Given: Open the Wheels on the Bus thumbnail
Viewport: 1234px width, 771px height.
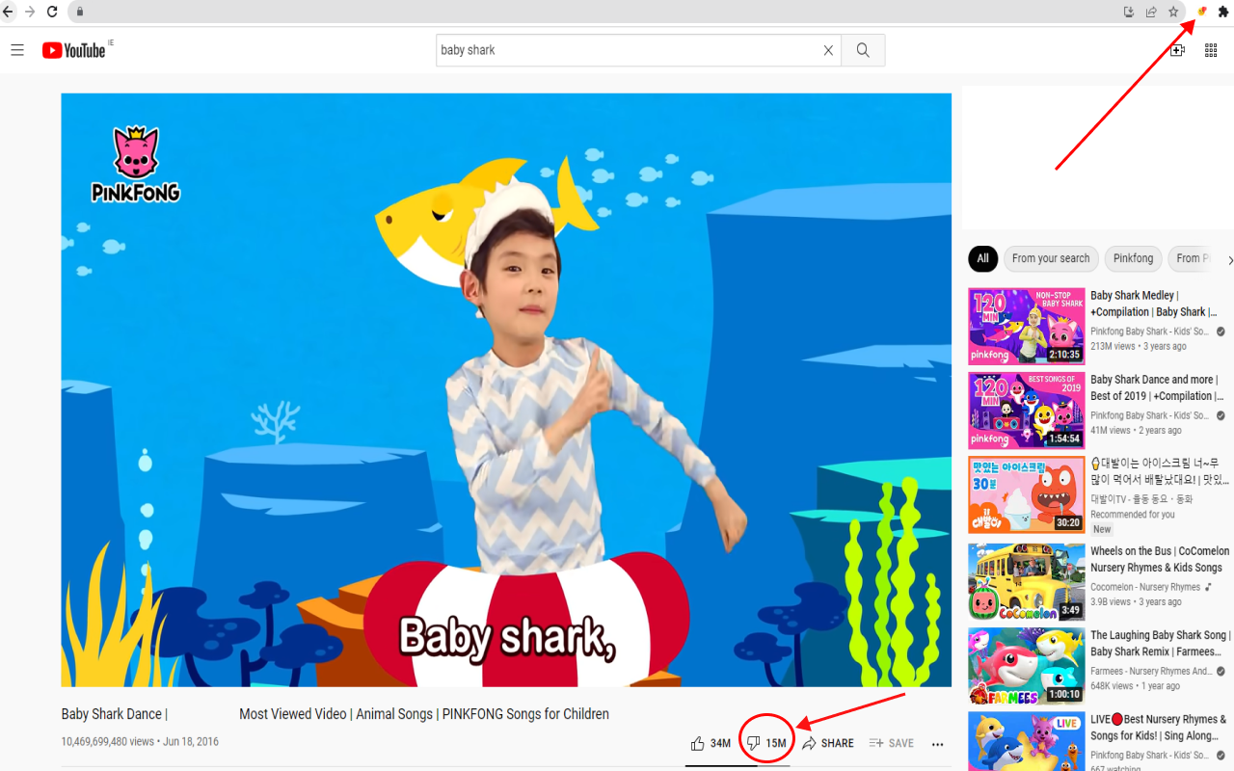Looking at the screenshot, I should point(1027,581).
